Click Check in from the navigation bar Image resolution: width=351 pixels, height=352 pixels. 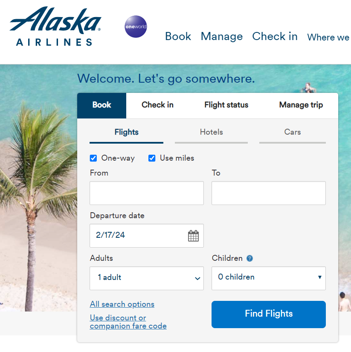[275, 37]
